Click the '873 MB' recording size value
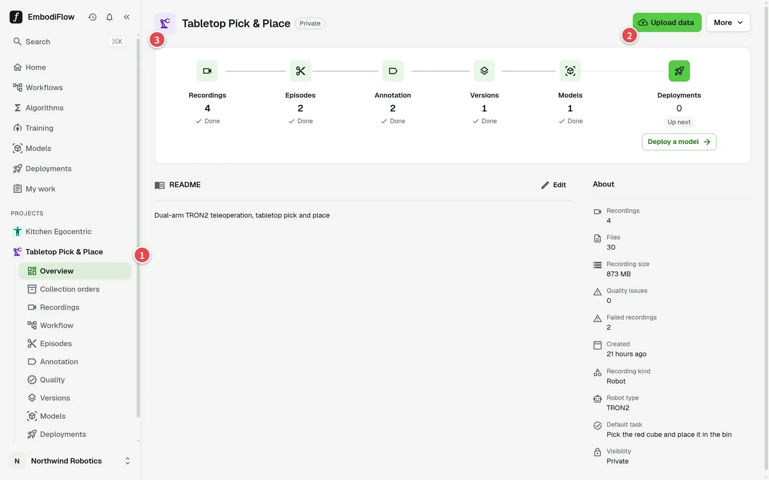Screen dimensions: 769x480 (619, 274)
